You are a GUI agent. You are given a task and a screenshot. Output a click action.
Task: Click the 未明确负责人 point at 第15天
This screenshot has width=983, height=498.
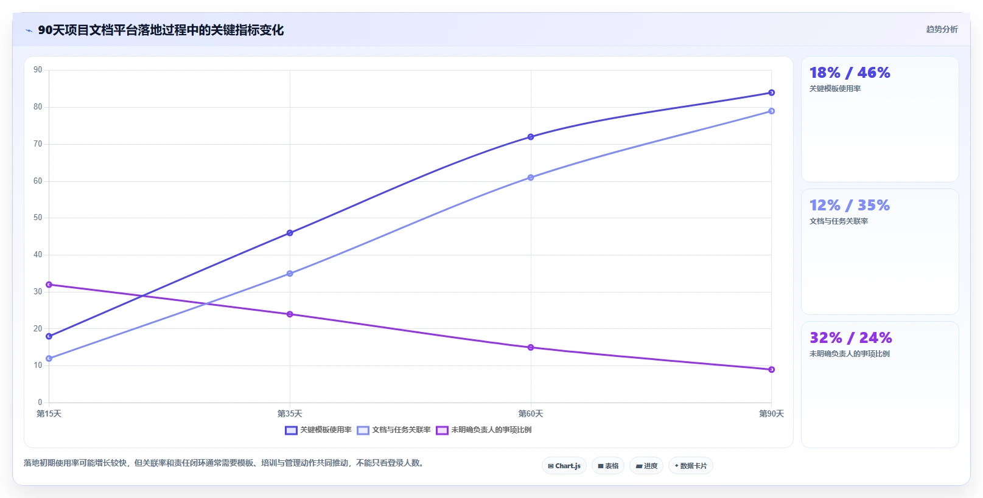[49, 285]
